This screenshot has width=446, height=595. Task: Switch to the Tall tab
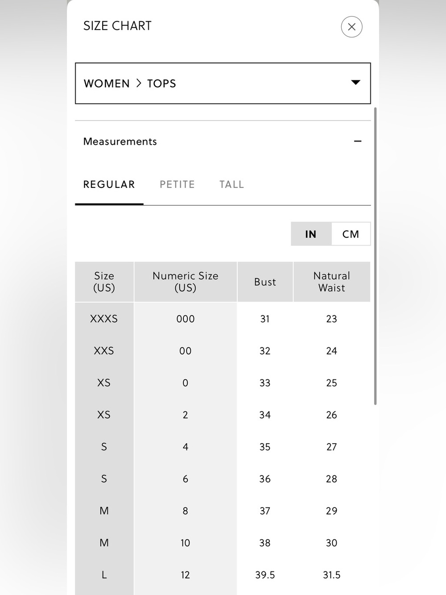[231, 185]
